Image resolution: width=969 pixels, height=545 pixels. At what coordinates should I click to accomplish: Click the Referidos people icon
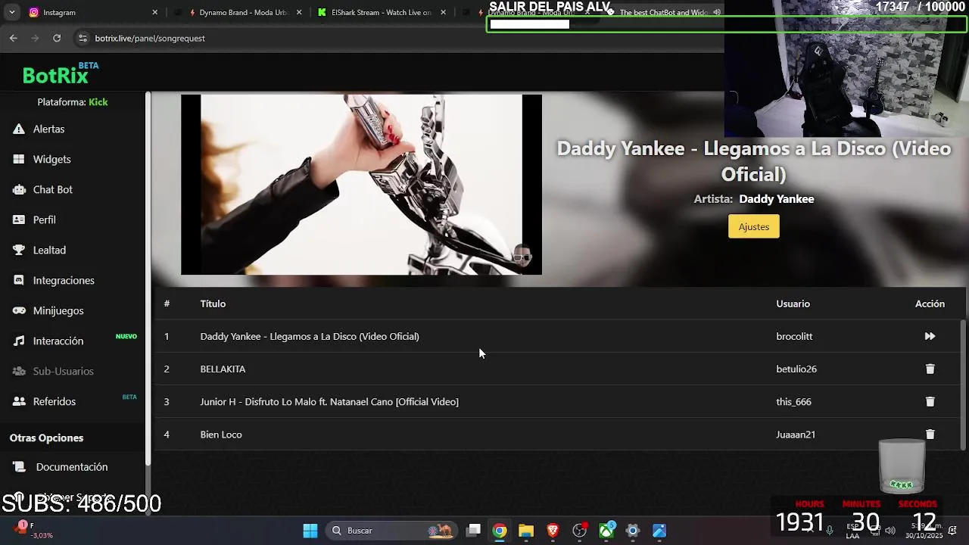(x=19, y=402)
